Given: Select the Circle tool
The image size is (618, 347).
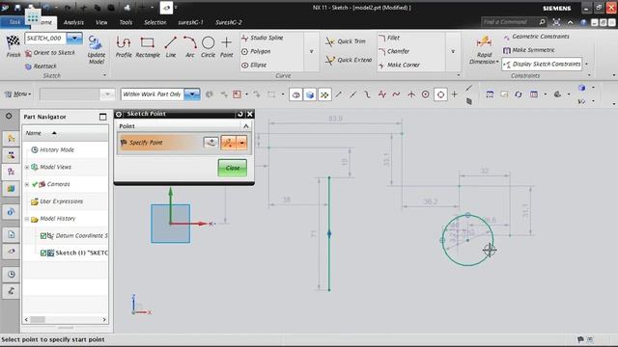Looking at the screenshot, I should pyautogui.click(x=208, y=47).
